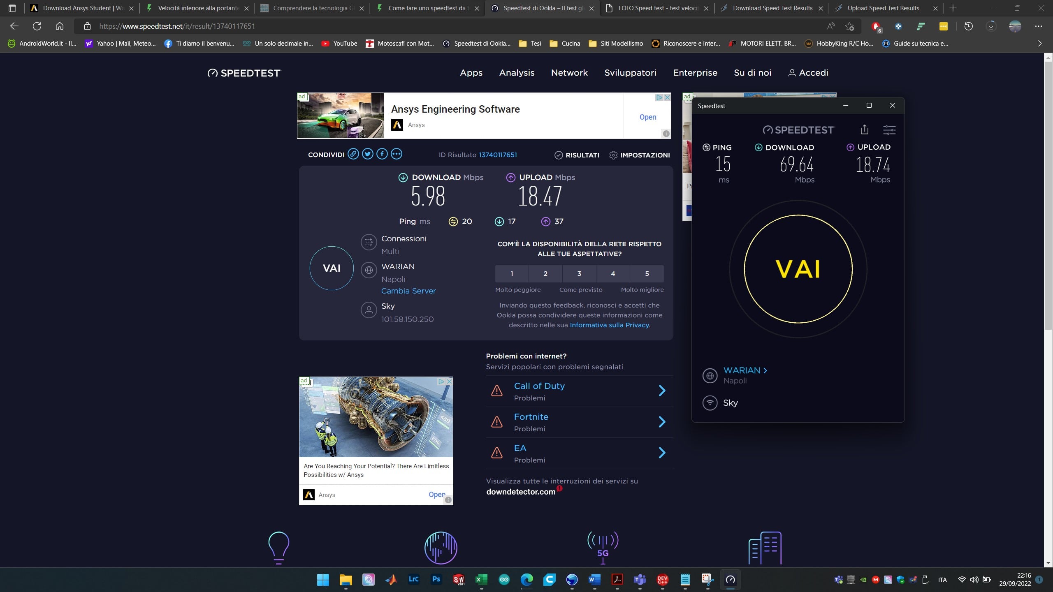Open Microsoft Teams from taskbar
1053x592 pixels.
pyautogui.click(x=640, y=580)
